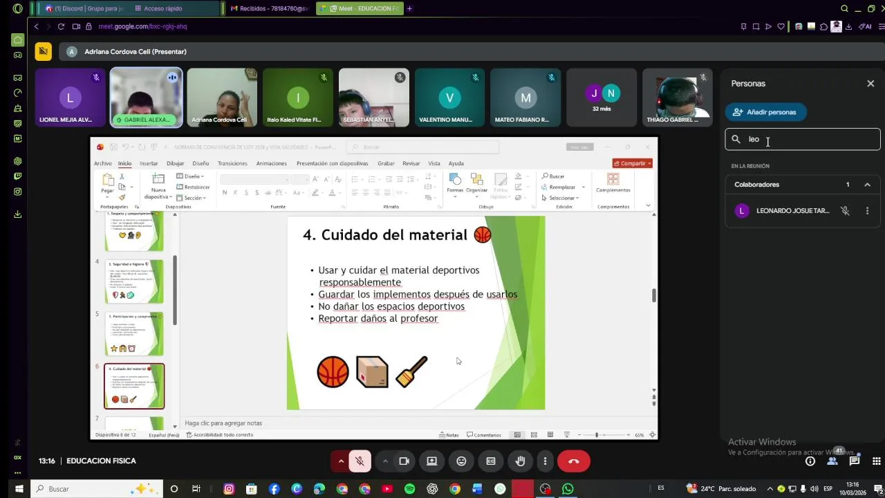This screenshot has width=885, height=498.
Task: Select THIAGO GABRIEL video tile
Action: (677, 98)
